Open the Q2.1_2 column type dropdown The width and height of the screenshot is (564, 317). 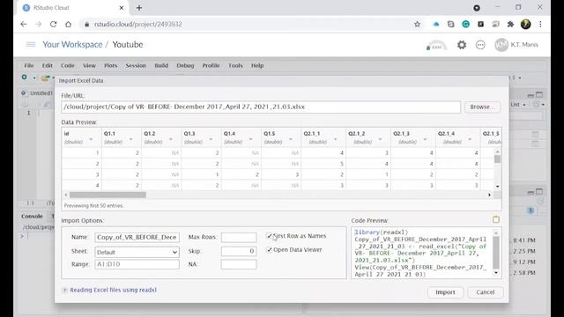coord(380,139)
